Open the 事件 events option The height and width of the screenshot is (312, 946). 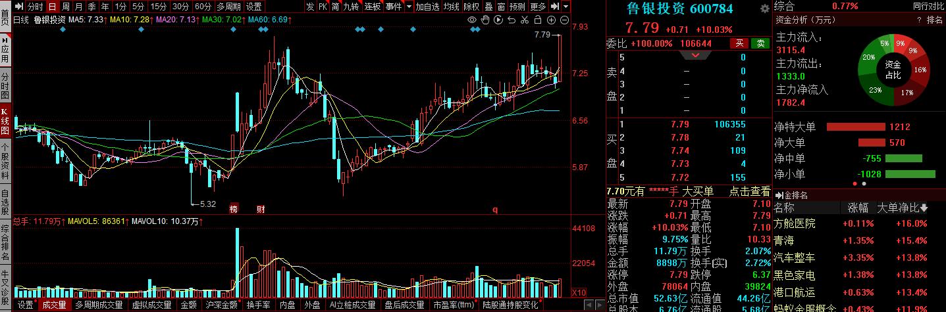[394, 7]
